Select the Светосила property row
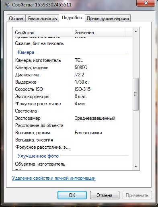This screenshot has height=207, width=158. (26, 111)
